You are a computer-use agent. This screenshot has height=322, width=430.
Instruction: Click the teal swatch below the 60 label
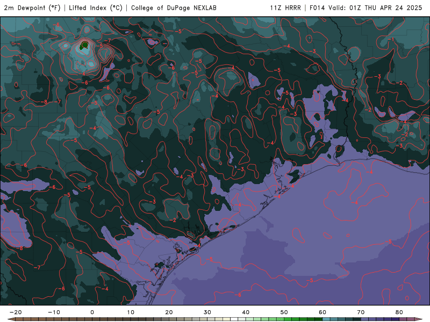[x=326, y=319]
